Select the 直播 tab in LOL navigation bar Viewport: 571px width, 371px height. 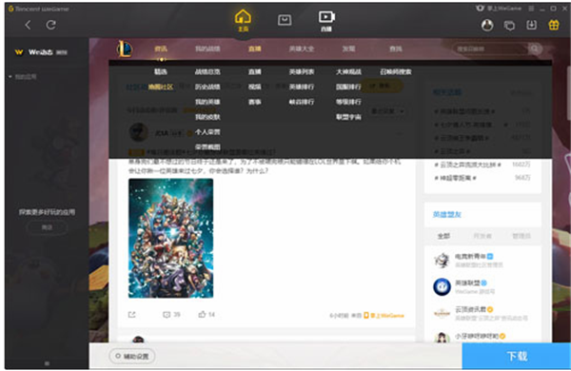tap(254, 49)
